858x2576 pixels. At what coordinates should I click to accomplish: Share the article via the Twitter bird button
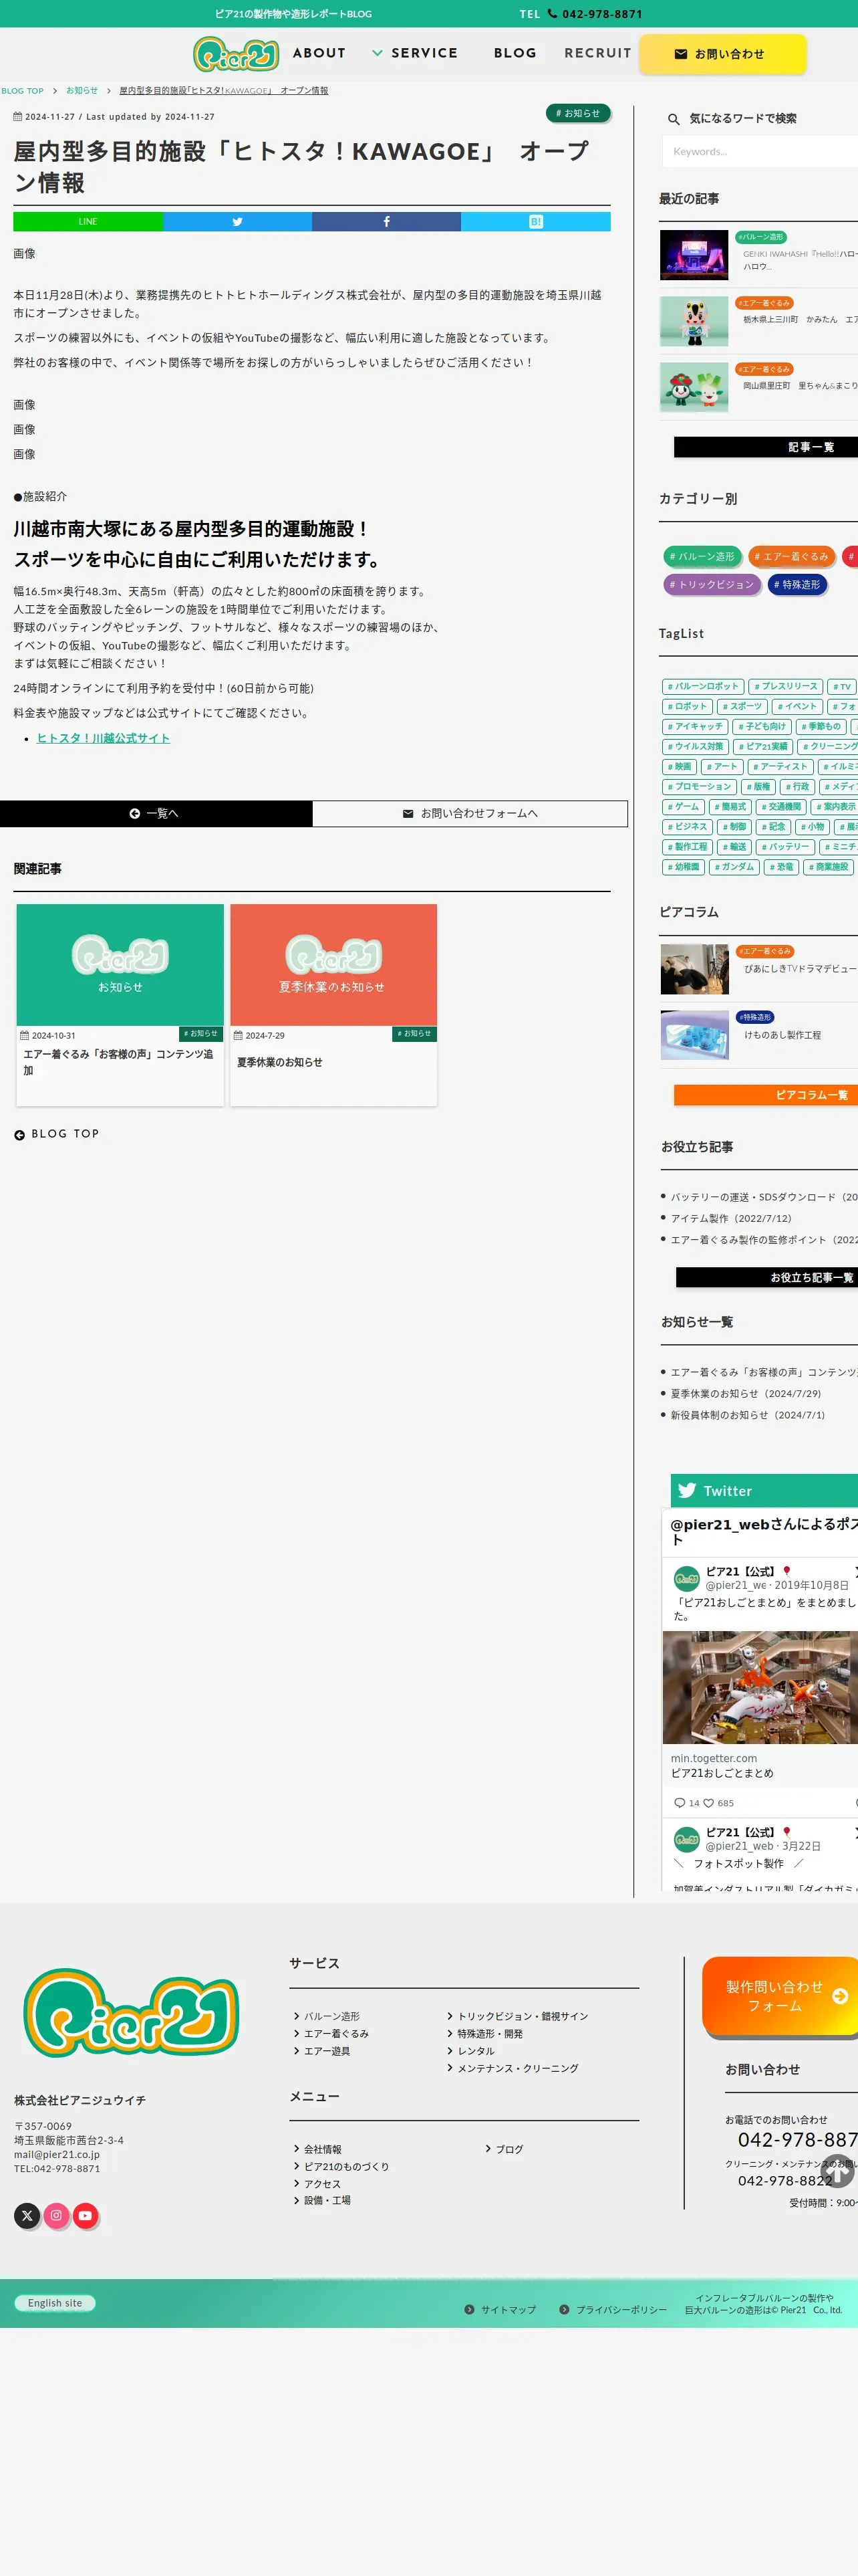pos(237,222)
